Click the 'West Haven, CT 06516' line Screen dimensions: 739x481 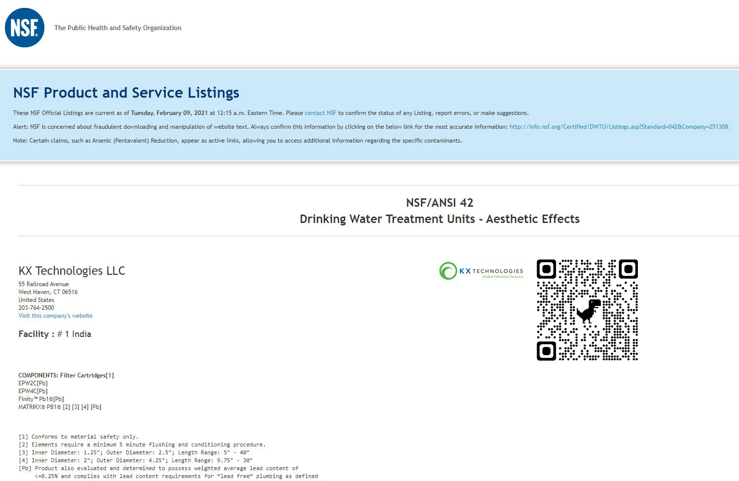point(48,292)
